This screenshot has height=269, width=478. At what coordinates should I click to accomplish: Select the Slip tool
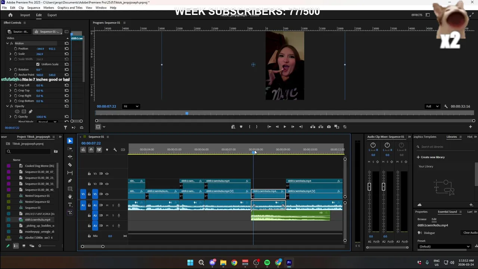[x=70, y=173]
